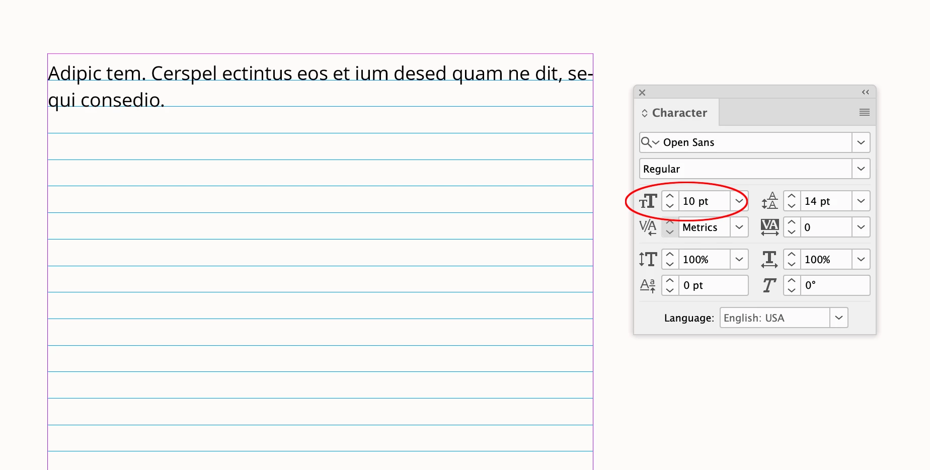Open the Open Sans font family dropdown

pos(861,142)
